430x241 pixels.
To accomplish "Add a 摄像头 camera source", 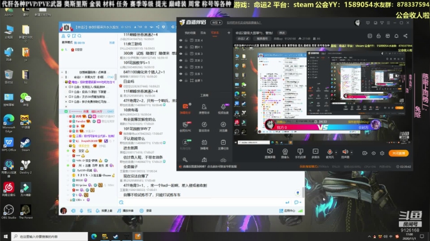I will click(x=285, y=153).
